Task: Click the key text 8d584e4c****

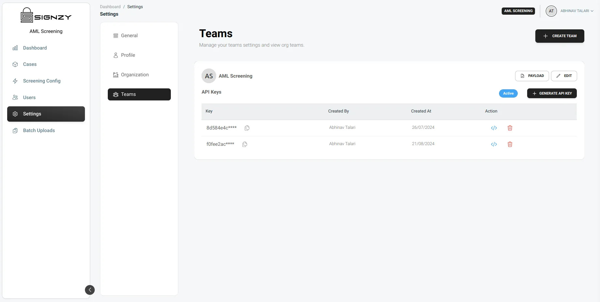Action: [221, 128]
